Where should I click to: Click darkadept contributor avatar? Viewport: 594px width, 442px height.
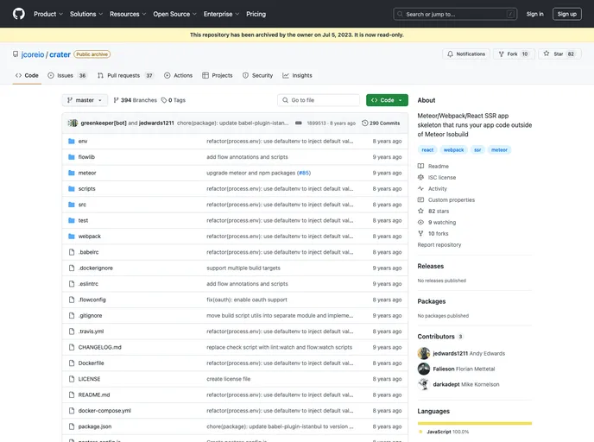tap(424, 384)
